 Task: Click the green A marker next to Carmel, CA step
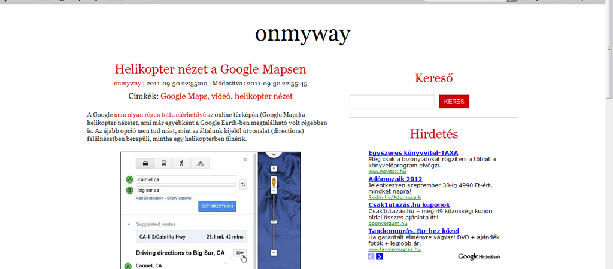click(128, 266)
